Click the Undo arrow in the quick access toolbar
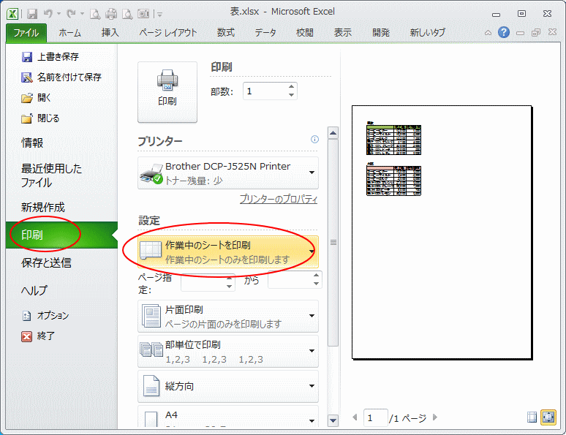The image size is (566, 435). [x=48, y=14]
